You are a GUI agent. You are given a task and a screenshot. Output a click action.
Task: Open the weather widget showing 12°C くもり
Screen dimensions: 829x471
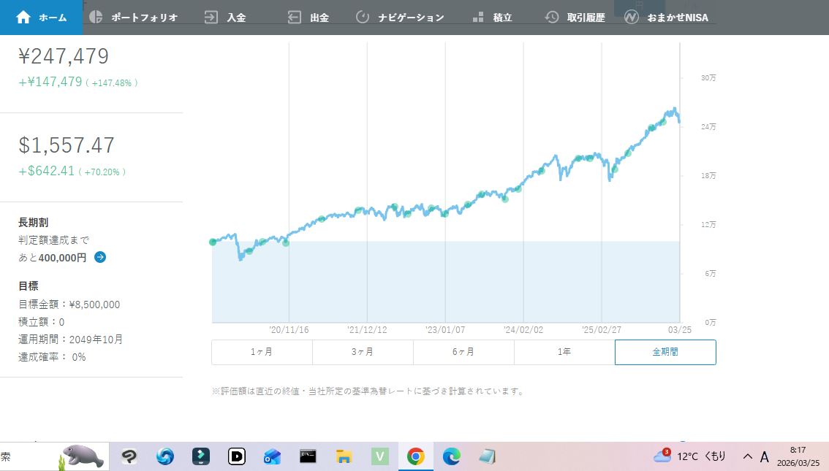(690, 456)
